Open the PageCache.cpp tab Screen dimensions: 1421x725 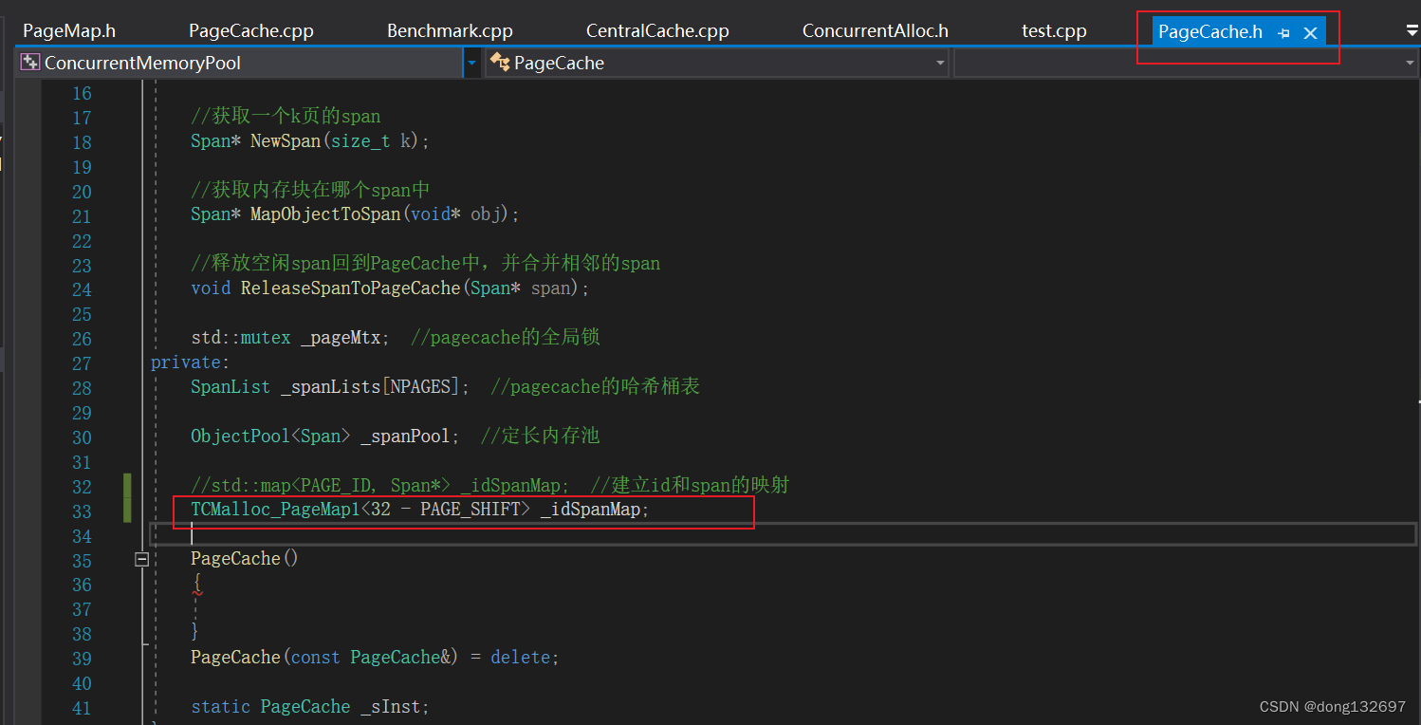[251, 30]
